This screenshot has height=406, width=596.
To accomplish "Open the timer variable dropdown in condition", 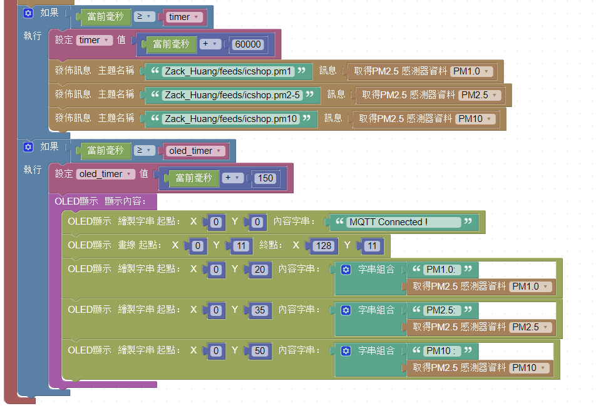I will tap(184, 17).
